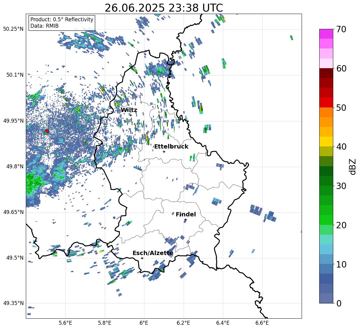Click the 49.95°N latitude label
Screen dimensions: 360x329
[x=13, y=121]
